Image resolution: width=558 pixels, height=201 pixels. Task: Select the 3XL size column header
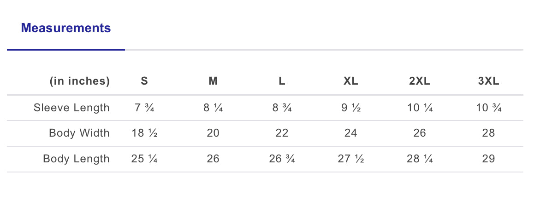[488, 81]
